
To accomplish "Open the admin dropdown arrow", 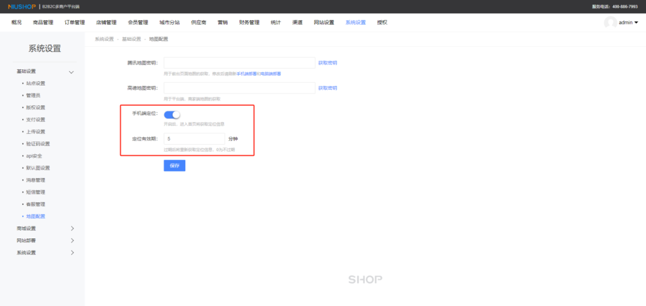I will 636,23.
